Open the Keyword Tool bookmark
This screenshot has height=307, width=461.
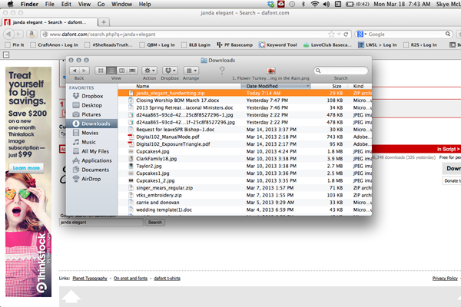pos(278,45)
